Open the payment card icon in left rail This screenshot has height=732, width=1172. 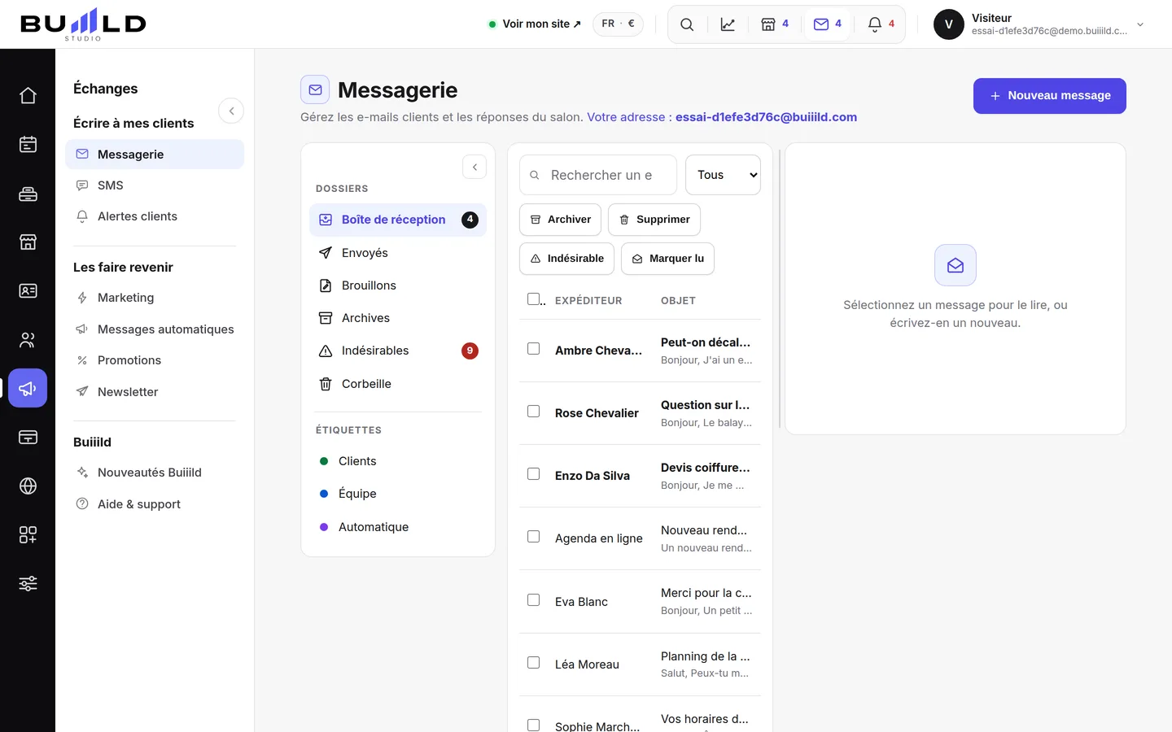pos(28,438)
